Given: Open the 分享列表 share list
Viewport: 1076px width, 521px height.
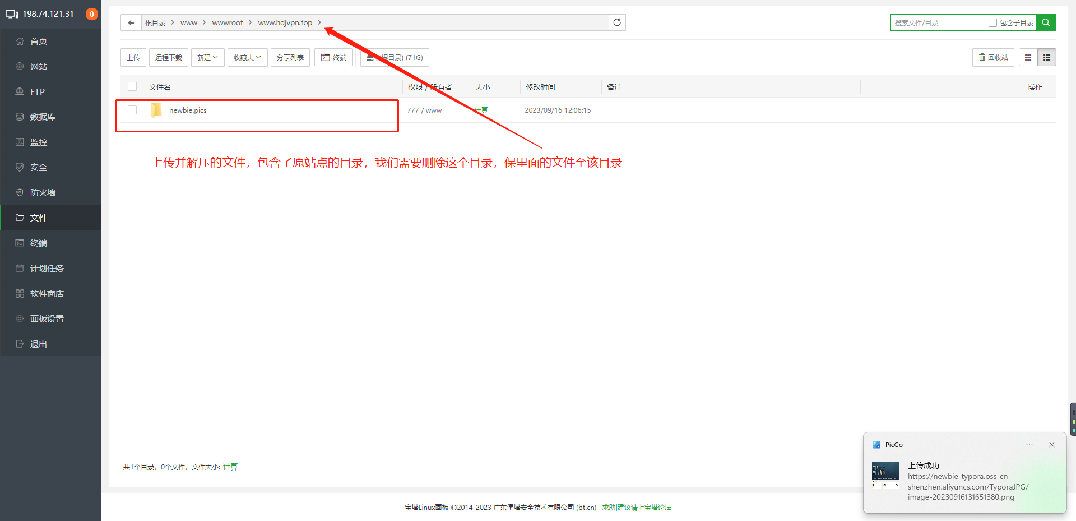Looking at the screenshot, I should tap(290, 57).
